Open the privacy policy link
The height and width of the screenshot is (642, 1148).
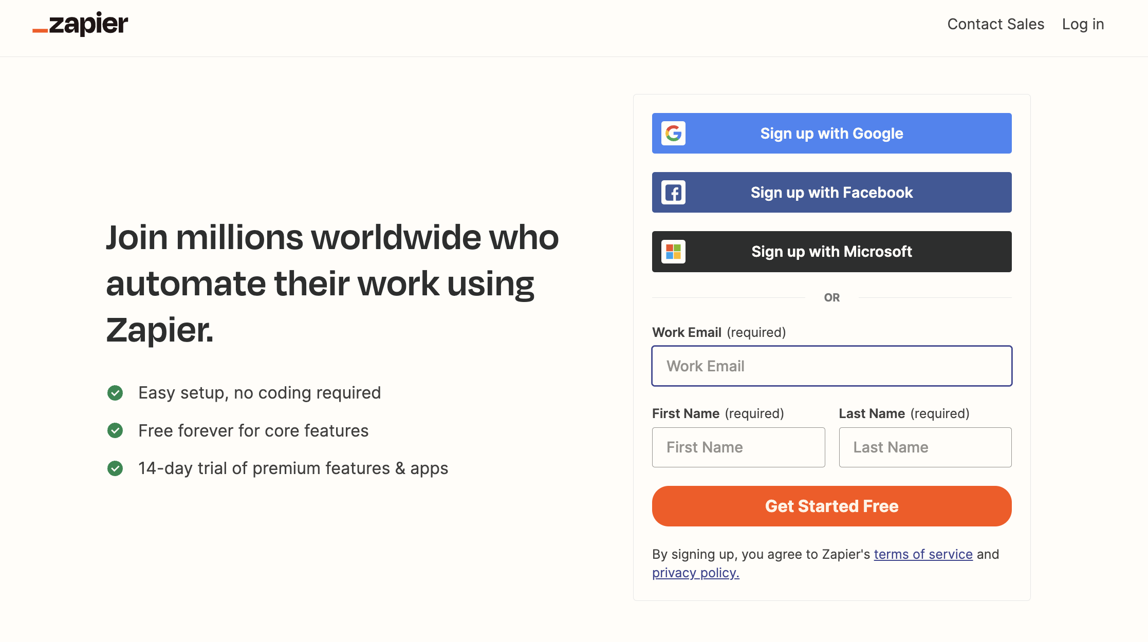coord(696,573)
